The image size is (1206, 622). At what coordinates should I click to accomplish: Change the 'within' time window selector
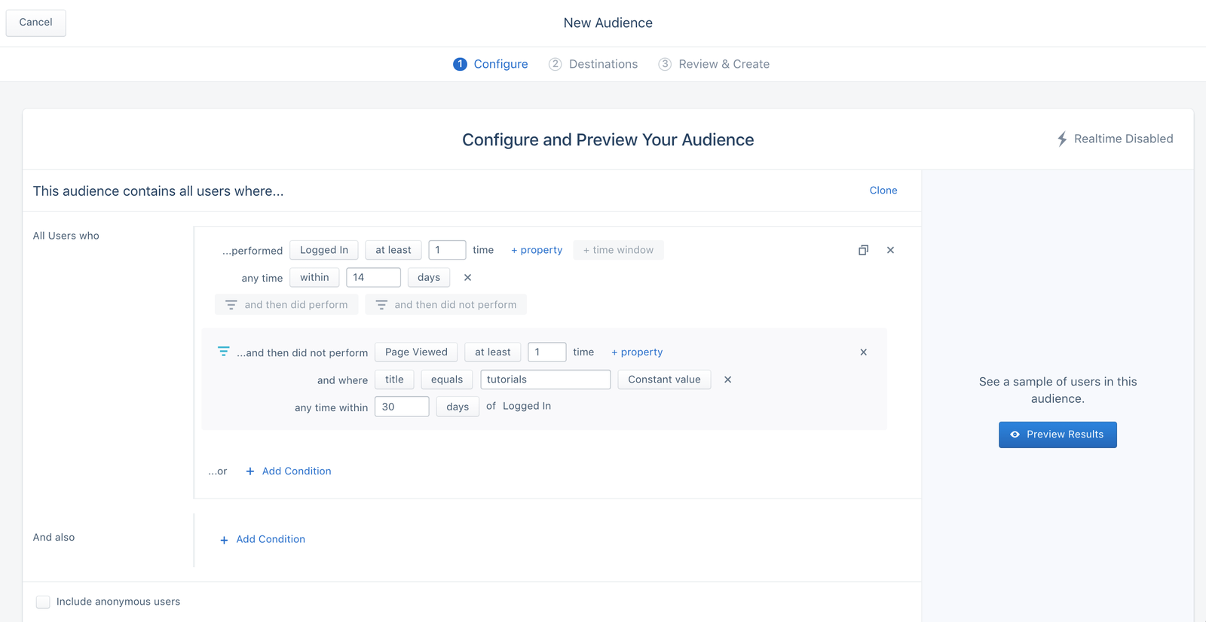(314, 278)
